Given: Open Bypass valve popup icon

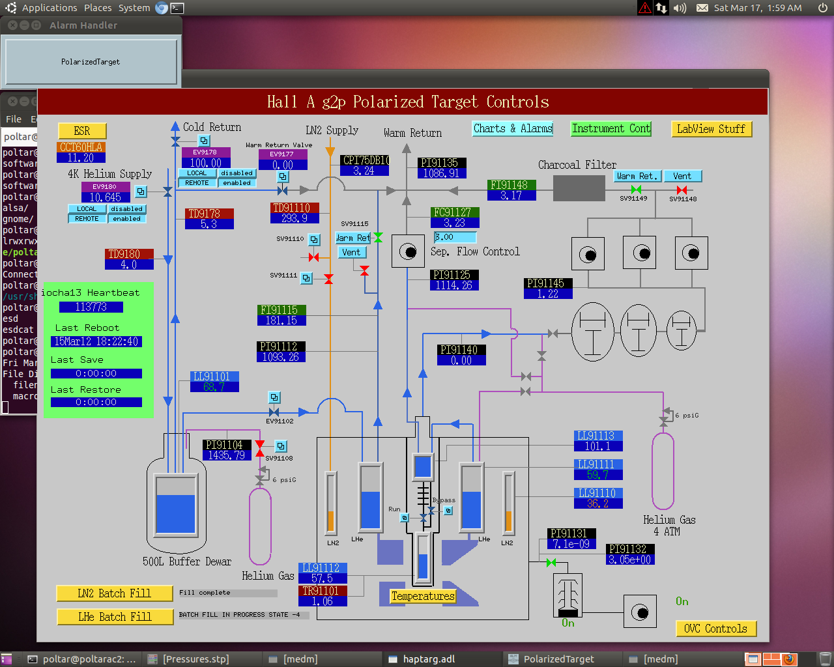Looking at the screenshot, I should click(448, 511).
